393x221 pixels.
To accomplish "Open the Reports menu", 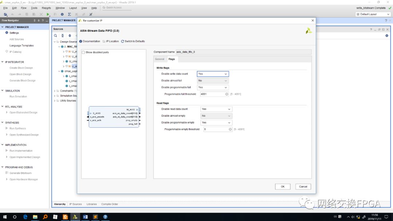I will [46, 8].
